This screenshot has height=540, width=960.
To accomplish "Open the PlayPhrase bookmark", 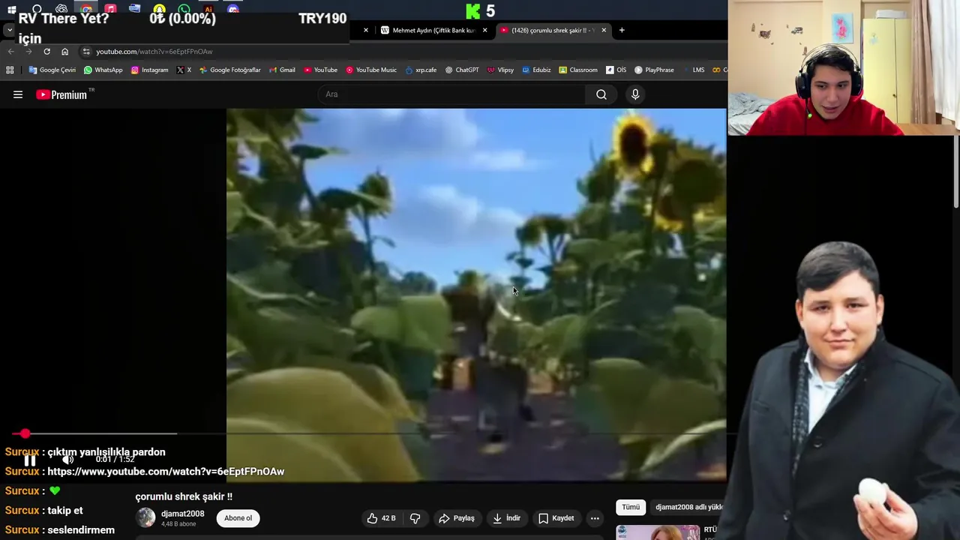I will (x=654, y=70).
